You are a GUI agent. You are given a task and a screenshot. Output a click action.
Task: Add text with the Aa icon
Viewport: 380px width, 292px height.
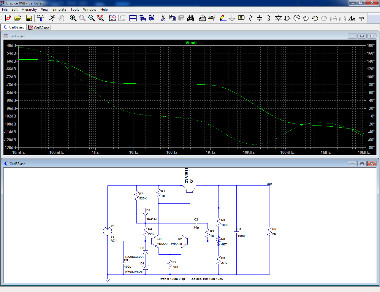(352, 18)
